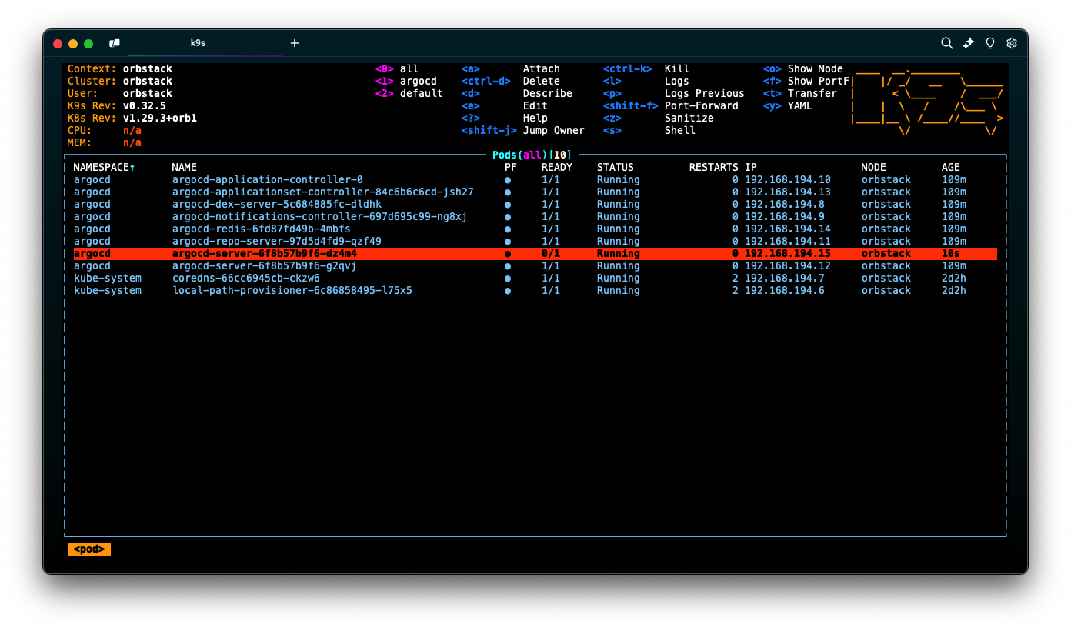Click IP address 192.168.194.7
The width and height of the screenshot is (1071, 631).
click(x=785, y=279)
